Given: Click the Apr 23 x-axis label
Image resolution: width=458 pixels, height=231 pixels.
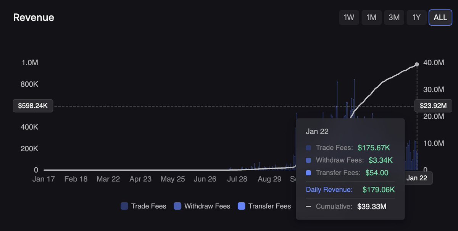Looking at the screenshot, I should pyautogui.click(x=140, y=179).
